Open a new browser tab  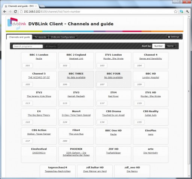point(42,6)
